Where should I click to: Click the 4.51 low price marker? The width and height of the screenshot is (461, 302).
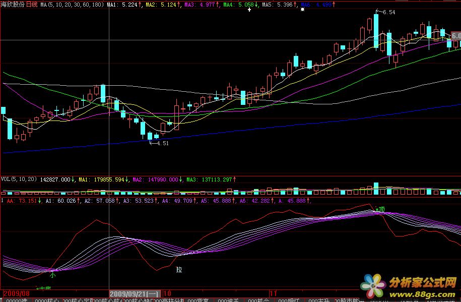162,143
